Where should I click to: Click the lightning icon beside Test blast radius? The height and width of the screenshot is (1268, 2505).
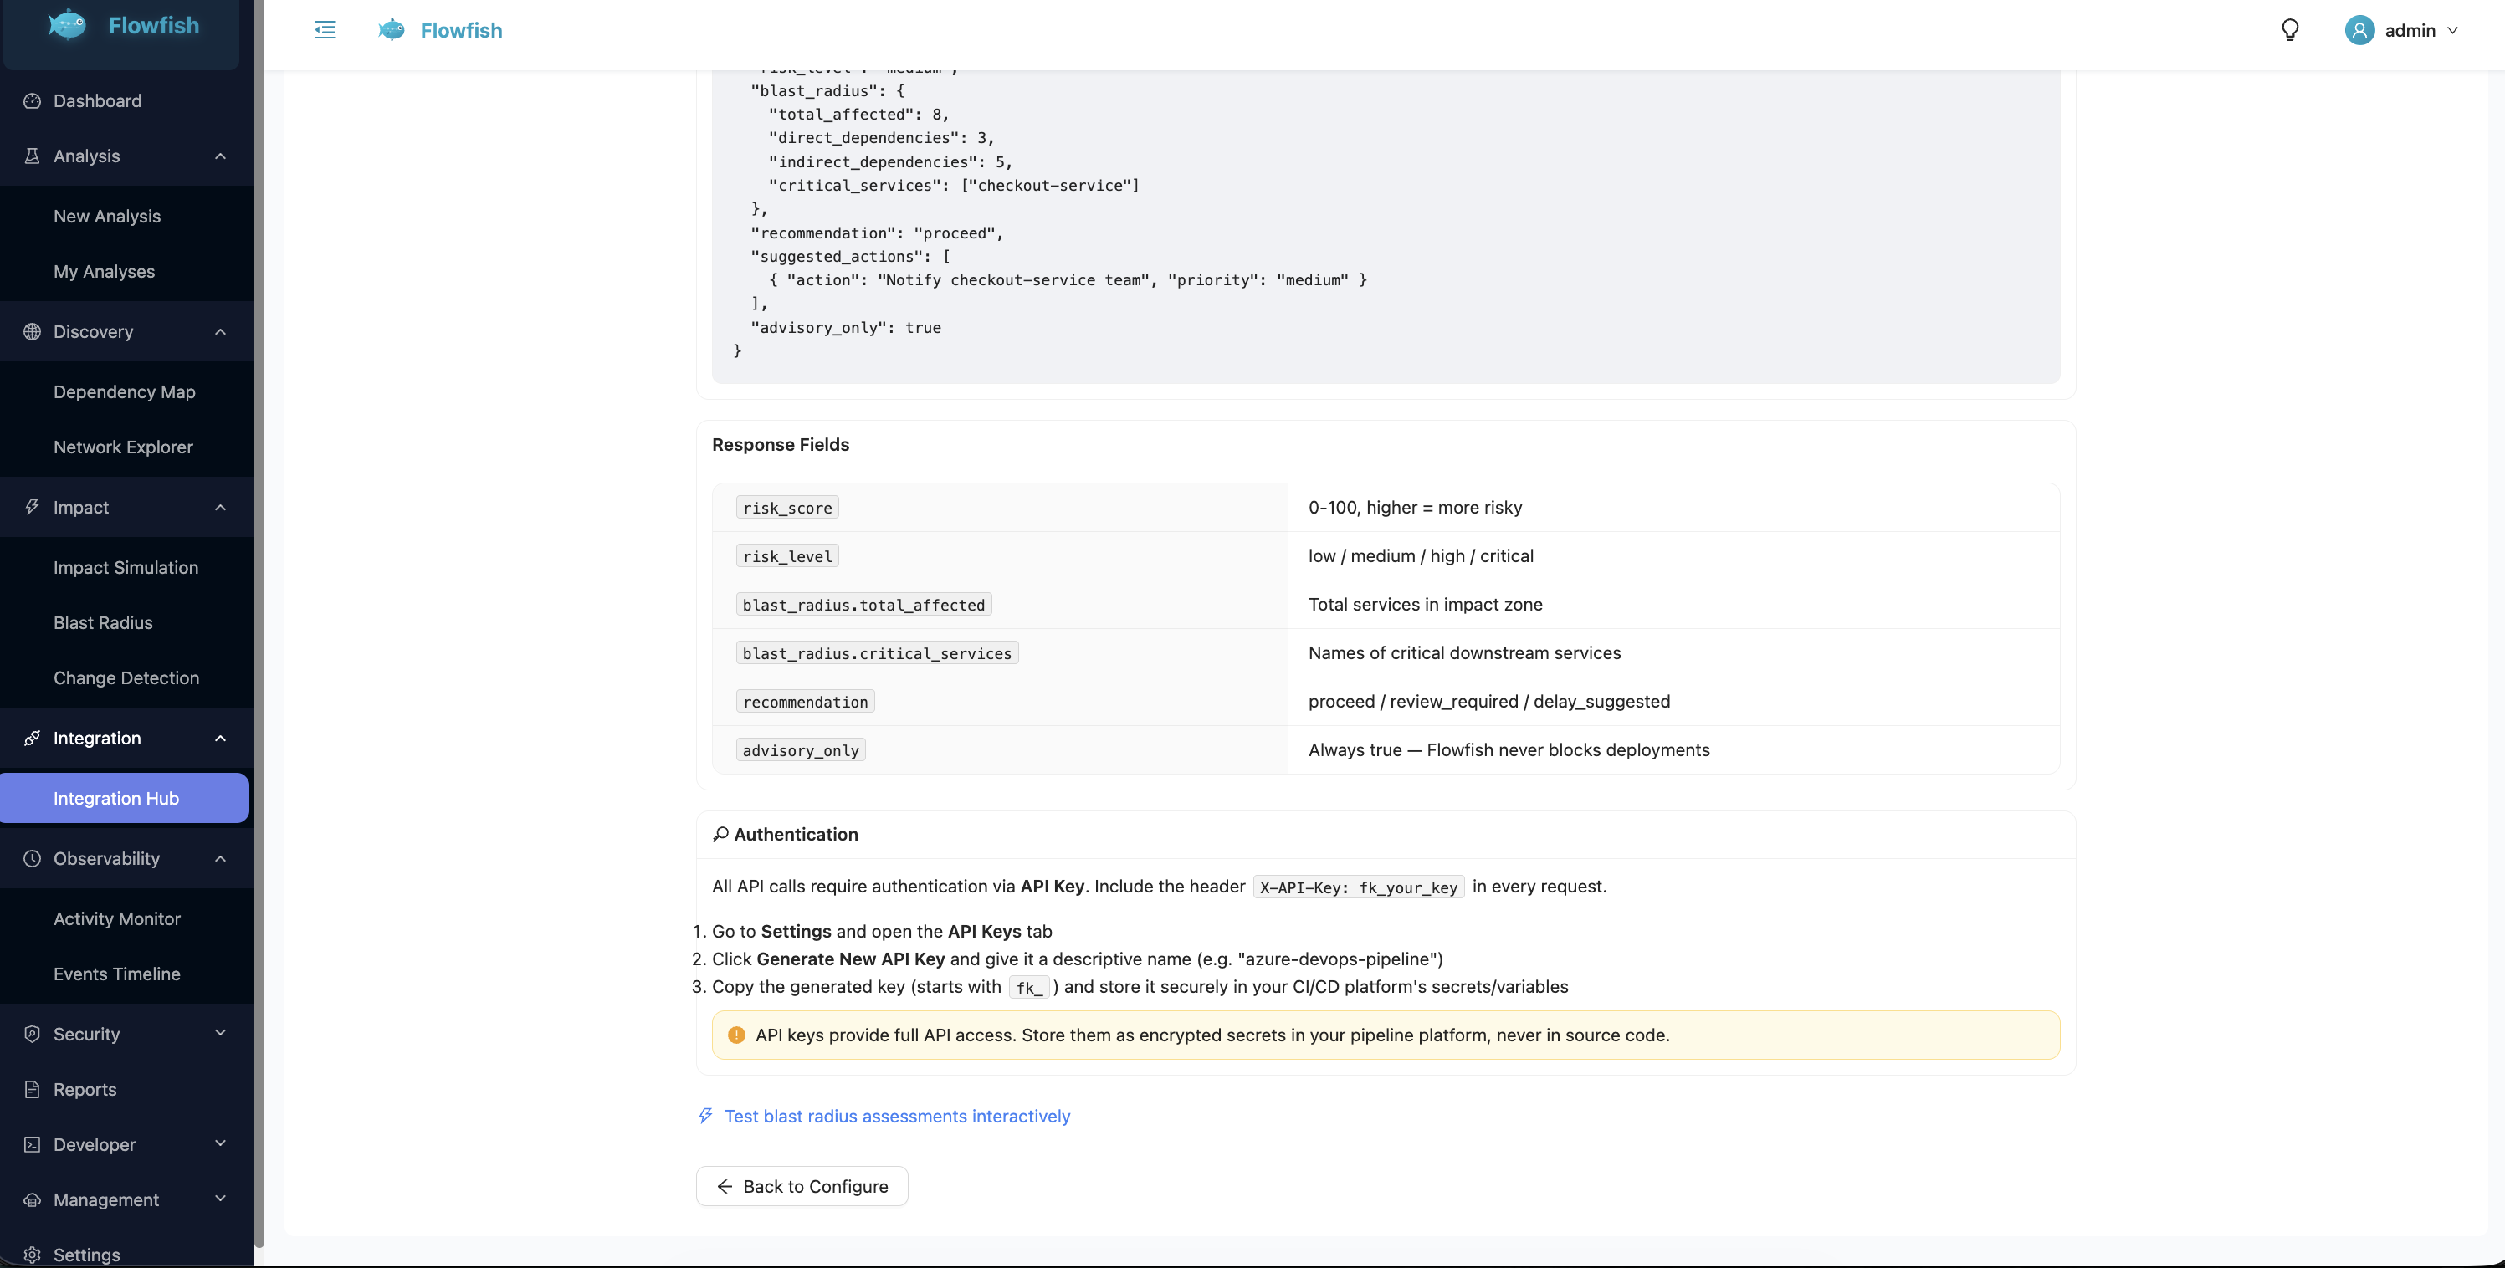pyautogui.click(x=706, y=1115)
